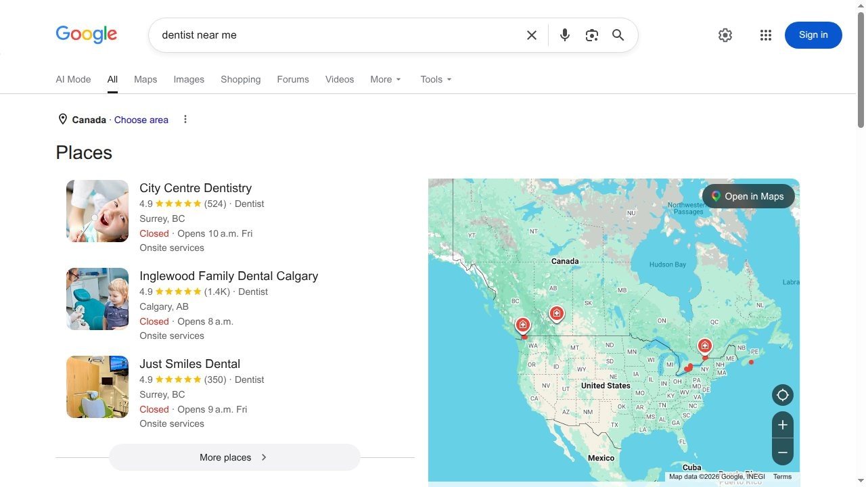Screen dimensions: 866x487
Task: Zoom out on the map
Action: 783,452
